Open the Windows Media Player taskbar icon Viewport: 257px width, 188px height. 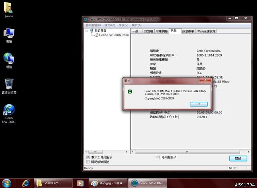80,183
